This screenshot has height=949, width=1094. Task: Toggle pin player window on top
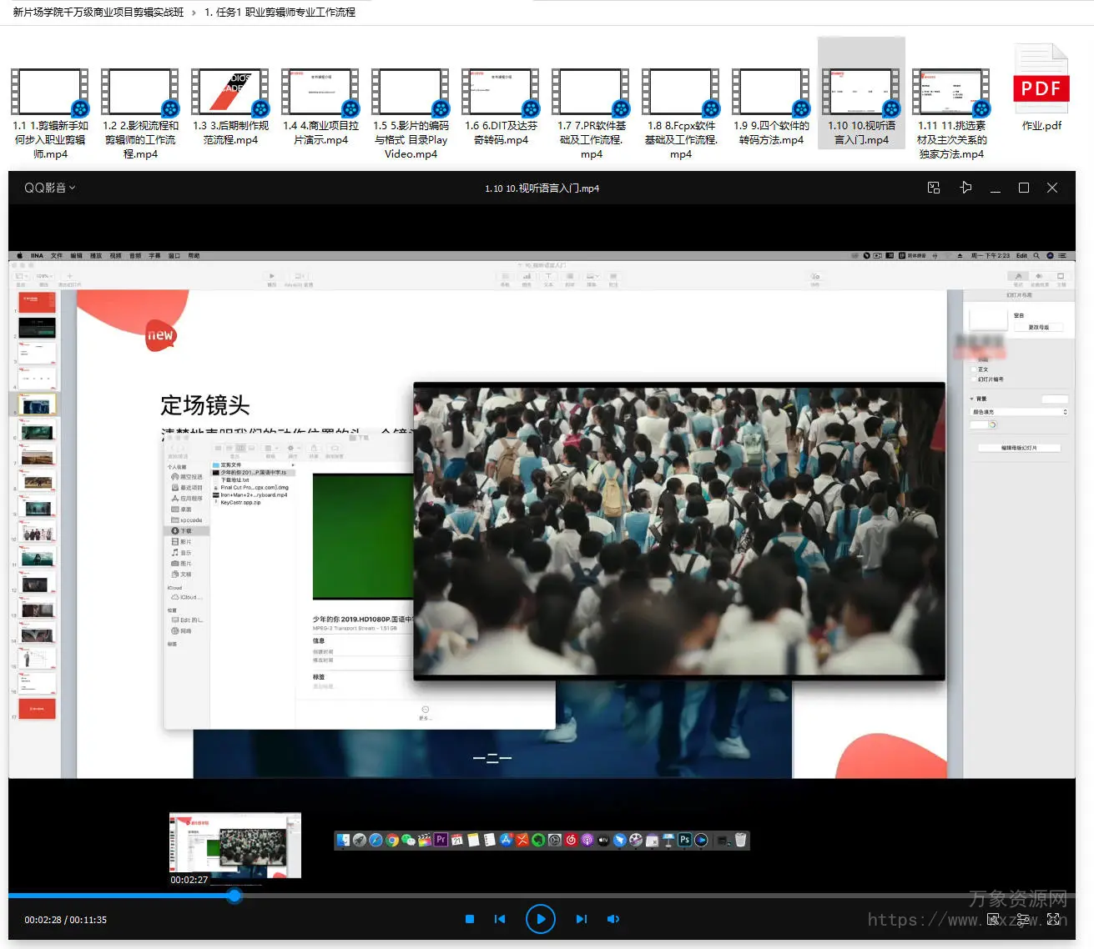965,188
